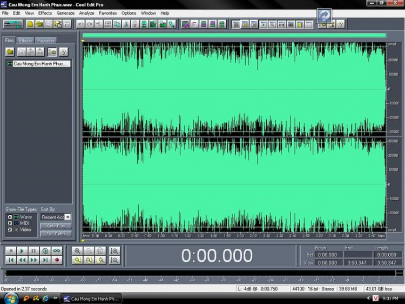
Task: Open the Sort By Recent Access dropdown
Action: click(67, 217)
